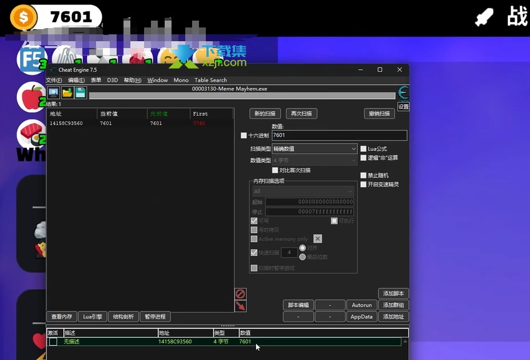The image size is (530, 360).
Task: Undo the scan with 撤销扫描
Action: (x=380, y=114)
